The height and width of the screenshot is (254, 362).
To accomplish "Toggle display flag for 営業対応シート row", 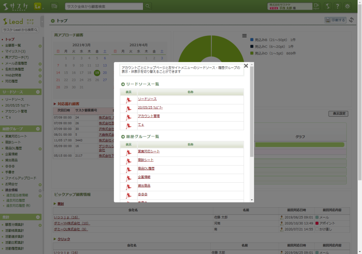I will [129, 152].
